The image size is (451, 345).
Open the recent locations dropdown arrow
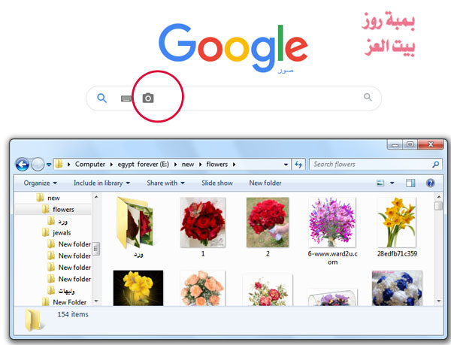click(49, 165)
